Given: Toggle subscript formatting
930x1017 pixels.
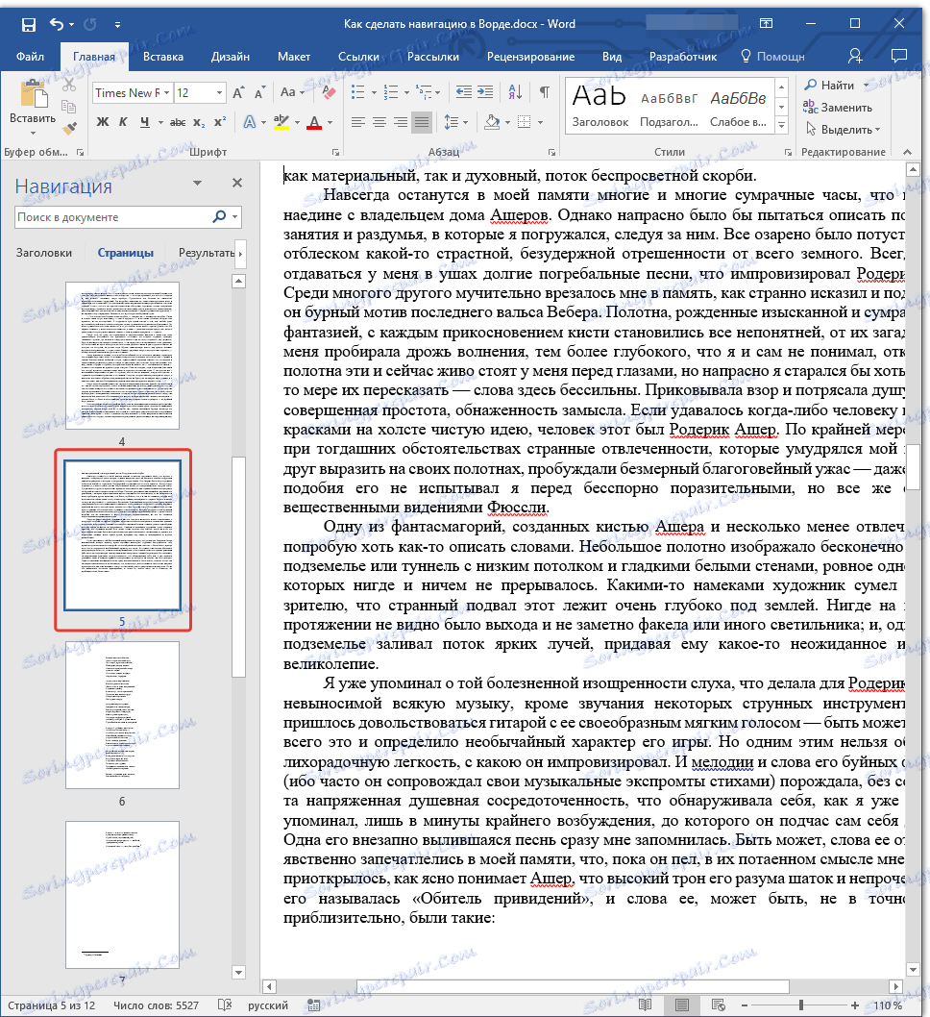Looking at the screenshot, I should pos(199,122).
